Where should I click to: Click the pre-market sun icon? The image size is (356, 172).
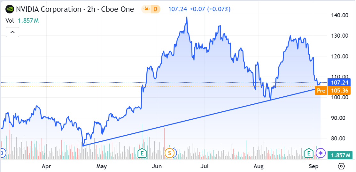147,9
